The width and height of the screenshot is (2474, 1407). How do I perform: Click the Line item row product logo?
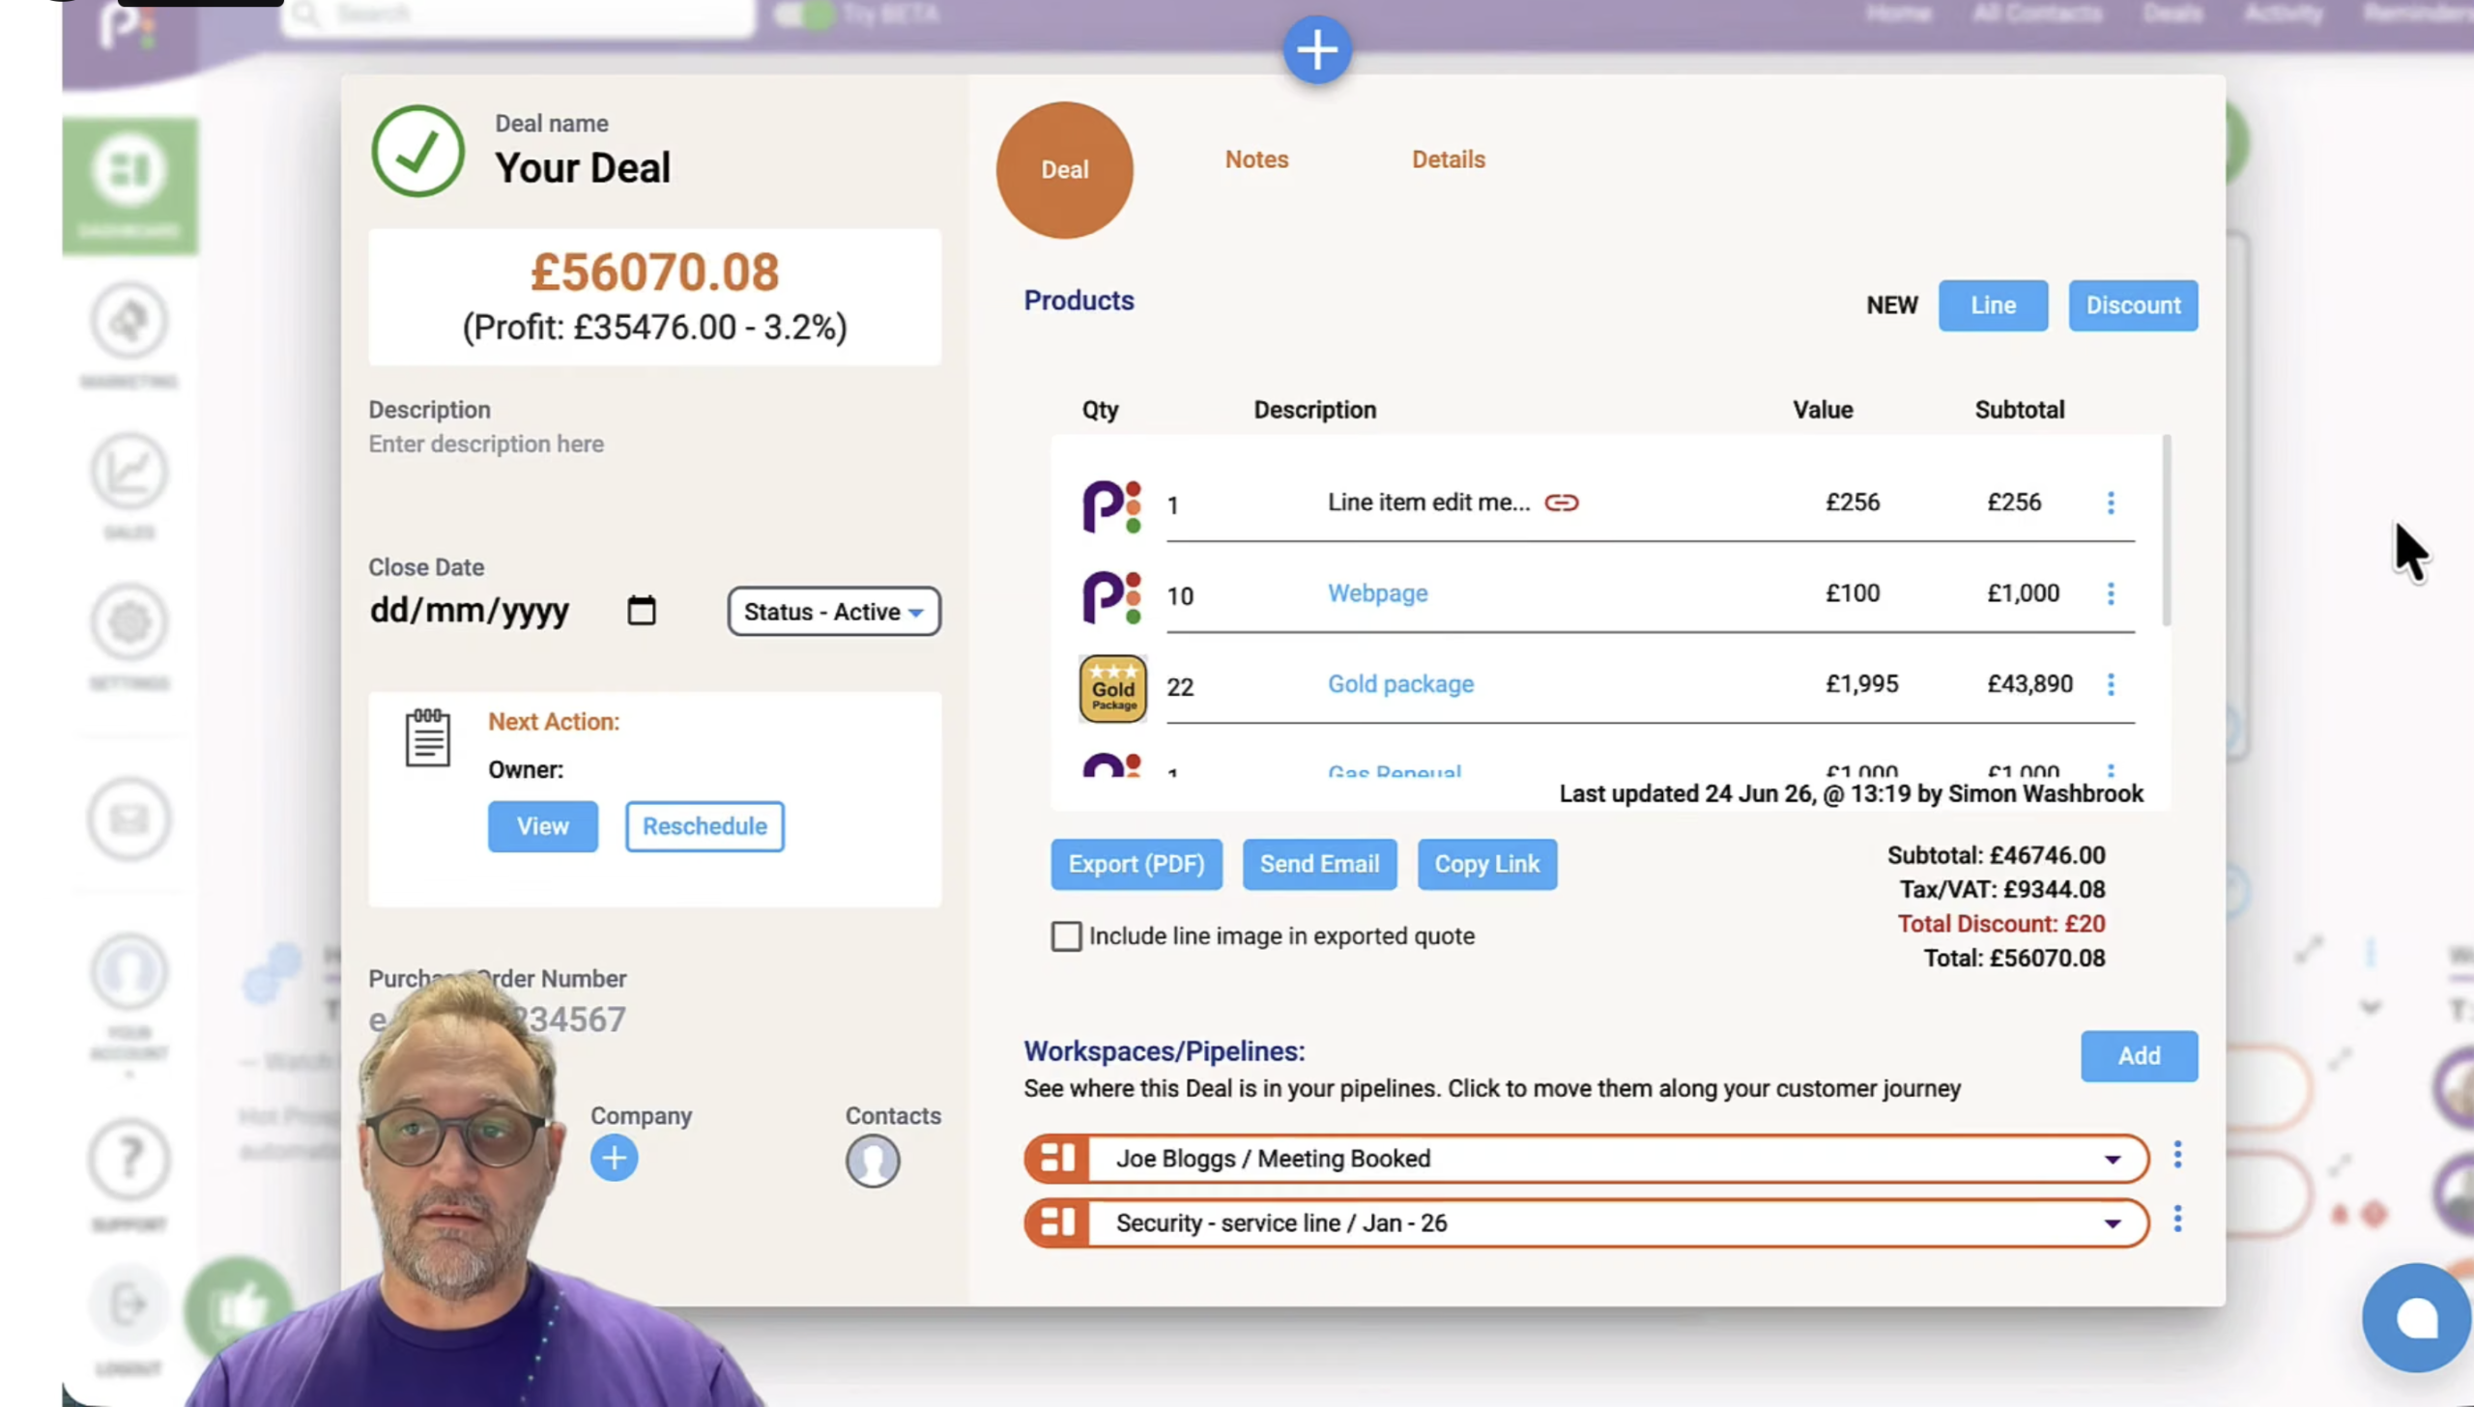[1111, 505]
